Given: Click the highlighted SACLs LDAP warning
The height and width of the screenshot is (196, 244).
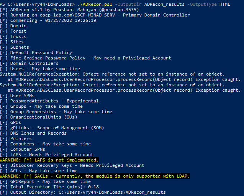Looking at the screenshot, I should coord(95,176).
